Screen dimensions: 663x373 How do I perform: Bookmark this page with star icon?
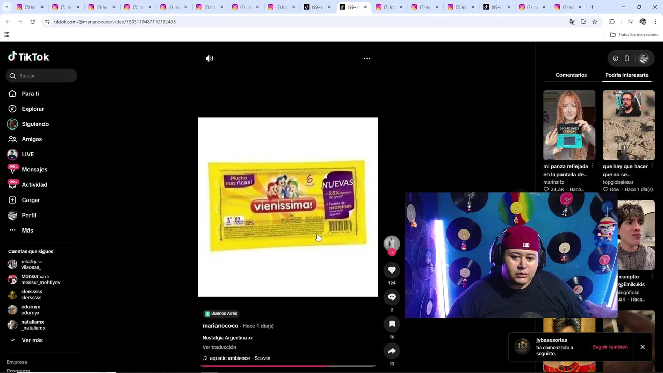595,22
